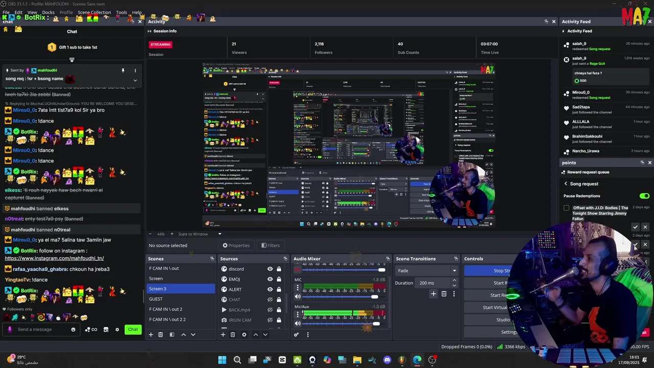The width and height of the screenshot is (654, 368).
Task: Show the CHAT source eye icon
Action: click(270, 300)
